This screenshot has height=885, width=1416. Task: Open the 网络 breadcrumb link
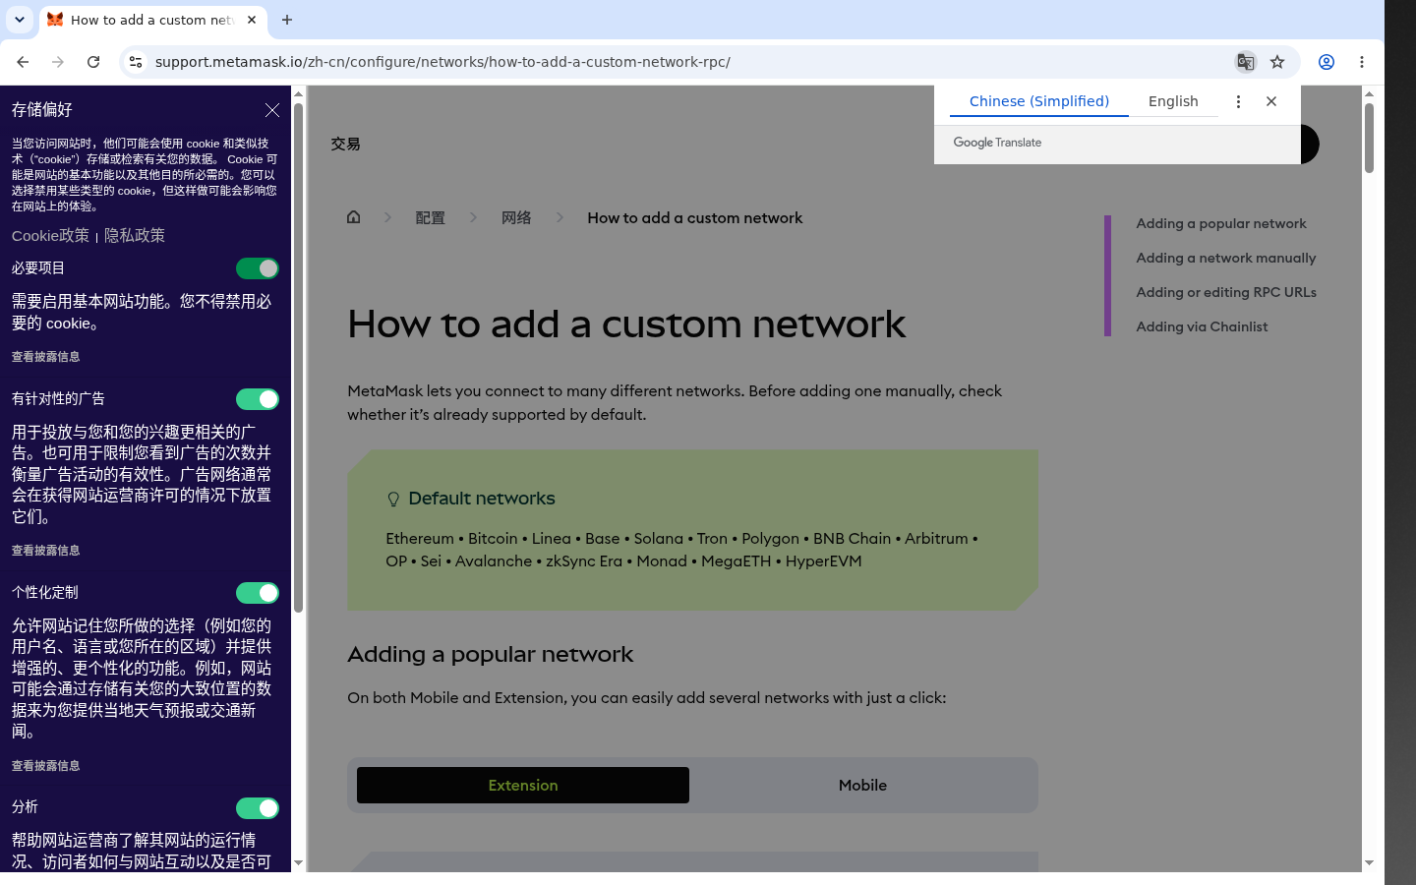click(516, 218)
